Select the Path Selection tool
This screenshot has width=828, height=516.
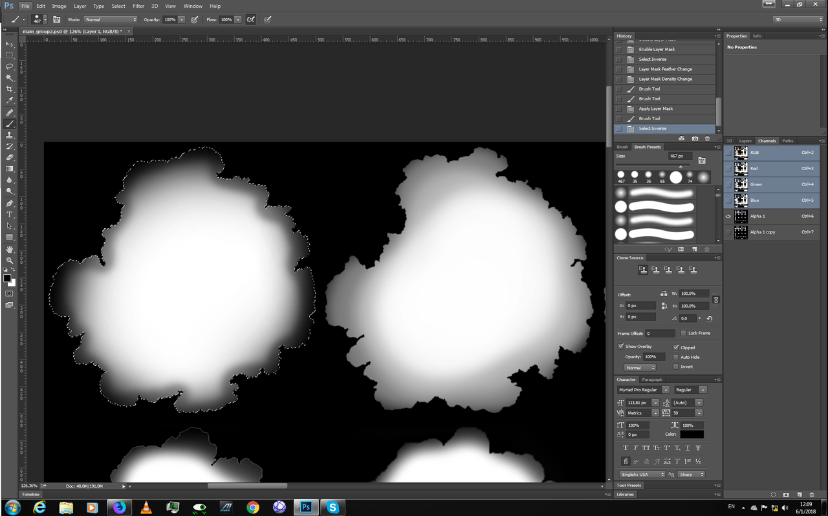[10, 226]
